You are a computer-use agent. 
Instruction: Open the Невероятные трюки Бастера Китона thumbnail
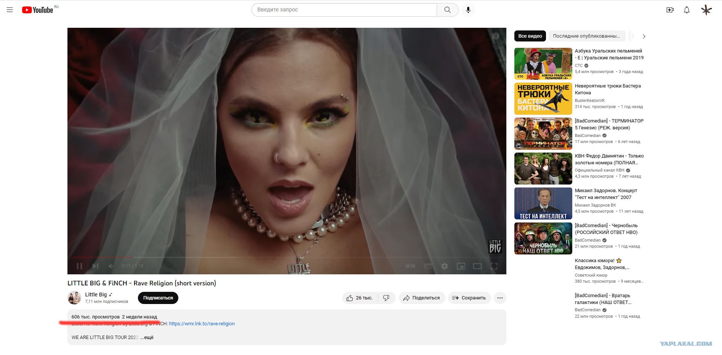543,99
